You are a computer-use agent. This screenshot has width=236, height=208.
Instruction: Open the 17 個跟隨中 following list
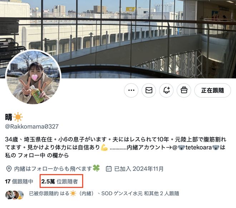coord(19,181)
